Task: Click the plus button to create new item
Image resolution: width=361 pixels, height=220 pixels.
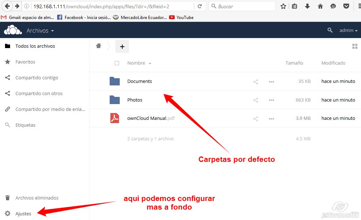Action: 122,46
